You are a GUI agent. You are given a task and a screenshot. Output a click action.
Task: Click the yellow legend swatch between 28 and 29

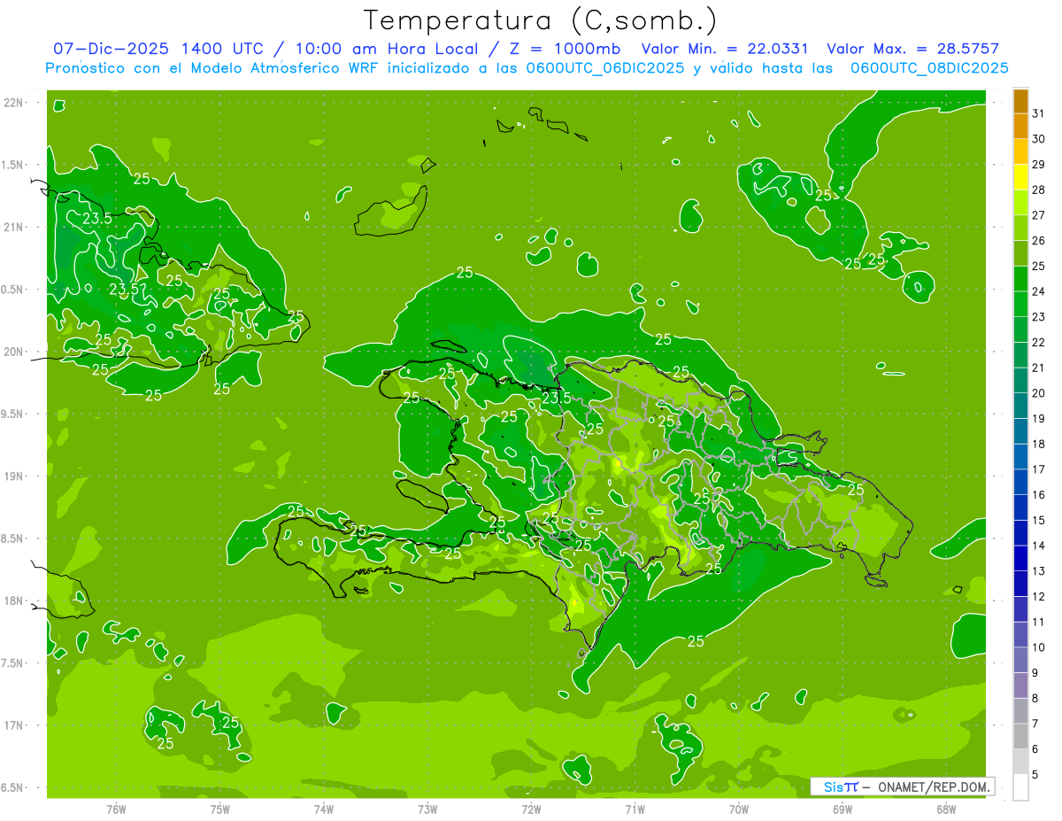[x=1020, y=177]
